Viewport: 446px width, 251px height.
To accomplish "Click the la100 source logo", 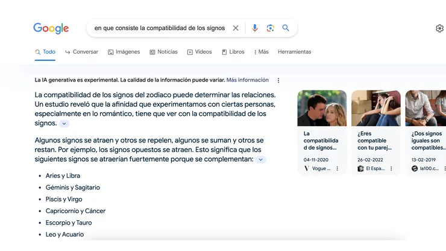I will [415, 169].
